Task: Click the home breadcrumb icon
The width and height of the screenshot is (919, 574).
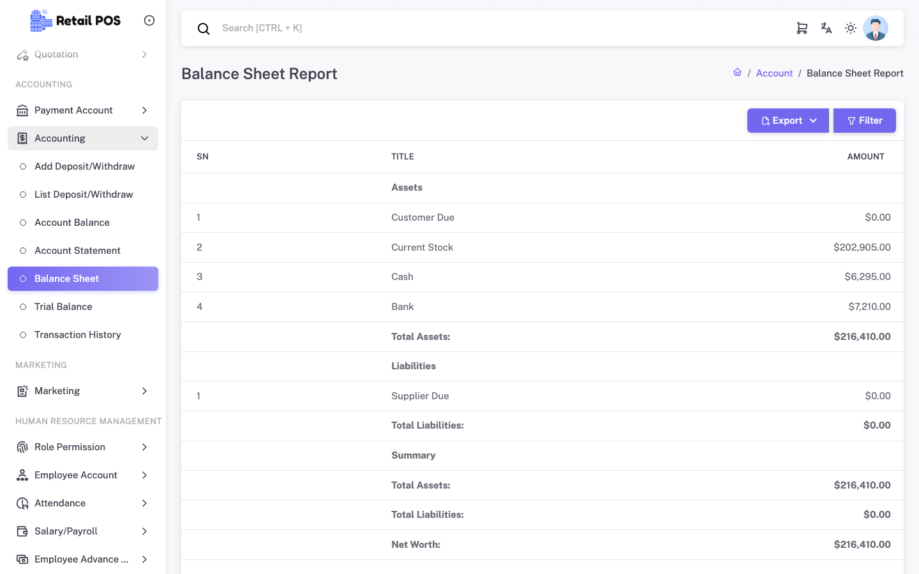Action: pyautogui.click(x=737, y=73)
